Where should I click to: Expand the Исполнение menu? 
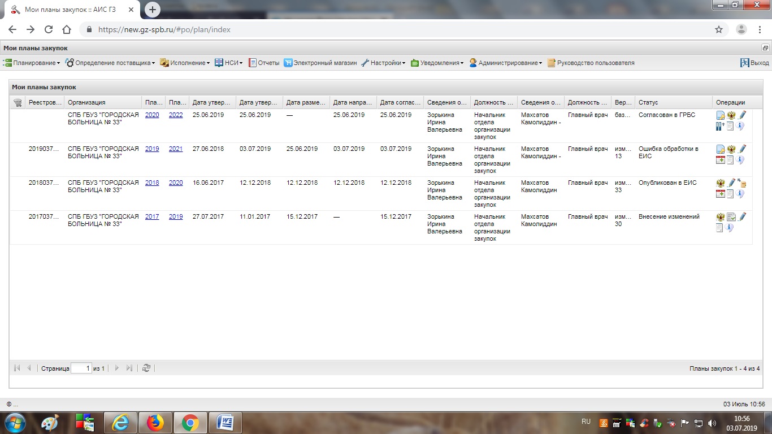click(x=185, y=63)
